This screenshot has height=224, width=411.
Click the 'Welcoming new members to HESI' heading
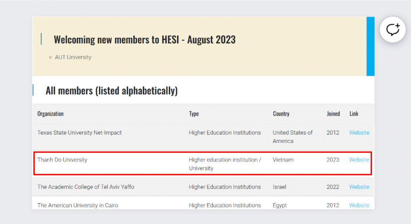(145, 39)
